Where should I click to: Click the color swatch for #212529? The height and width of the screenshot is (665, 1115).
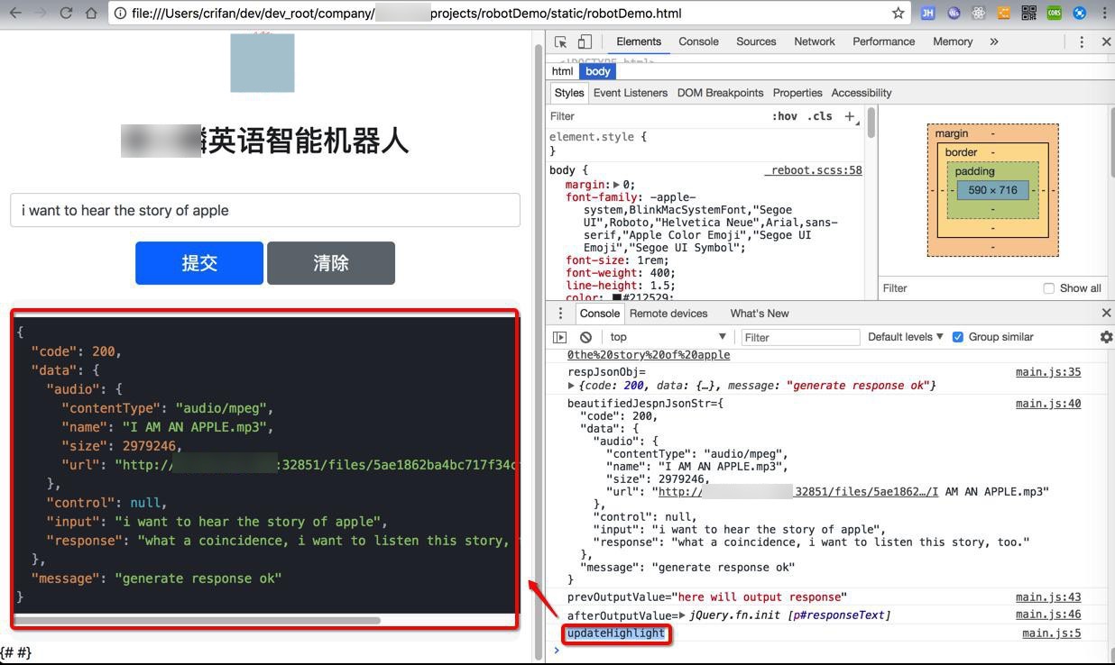click(617, 298)
